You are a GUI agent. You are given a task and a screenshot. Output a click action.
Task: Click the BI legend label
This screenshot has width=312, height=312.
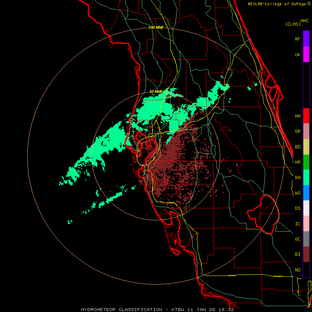point(297,254)
